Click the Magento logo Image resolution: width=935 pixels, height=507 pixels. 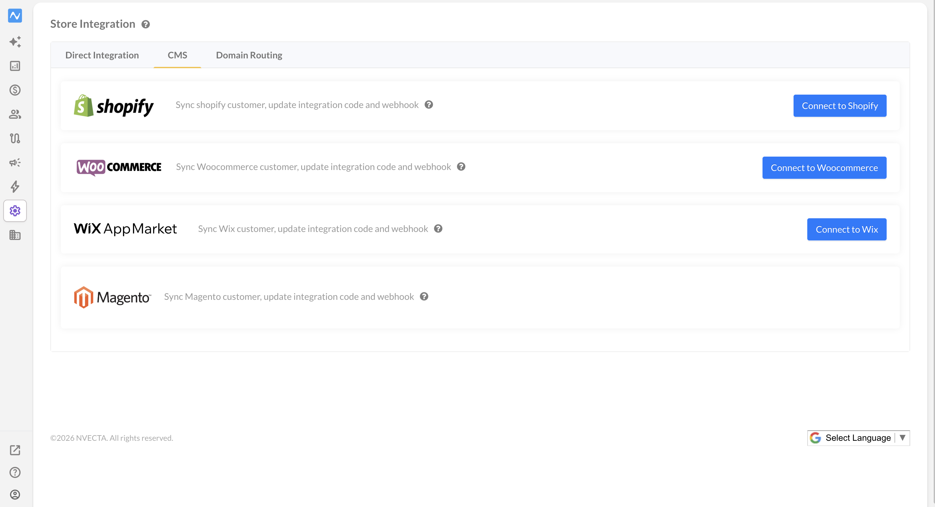[112, 298]
